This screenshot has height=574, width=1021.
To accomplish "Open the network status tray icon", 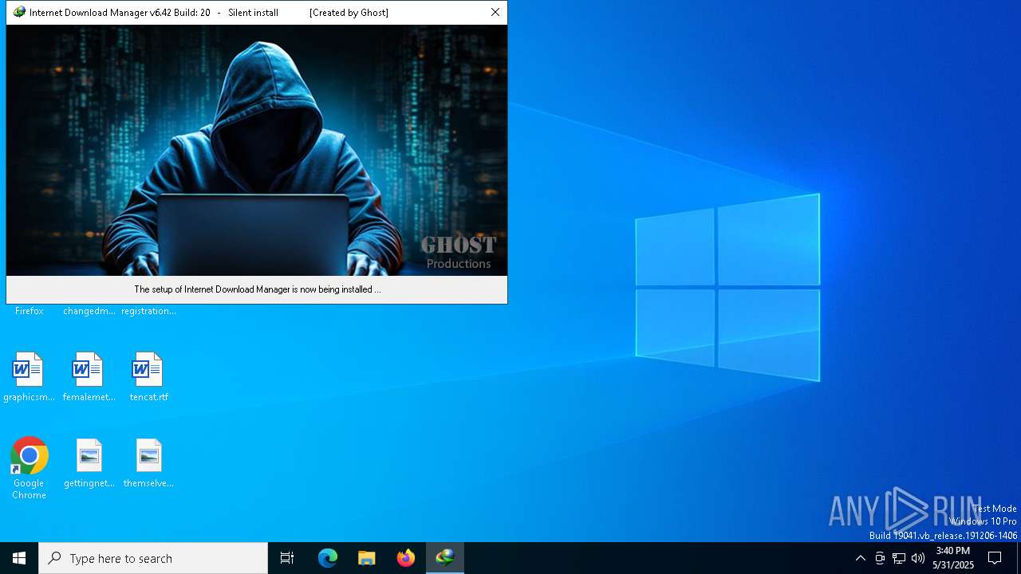I will pyautogui.click(x=899, y=558).
